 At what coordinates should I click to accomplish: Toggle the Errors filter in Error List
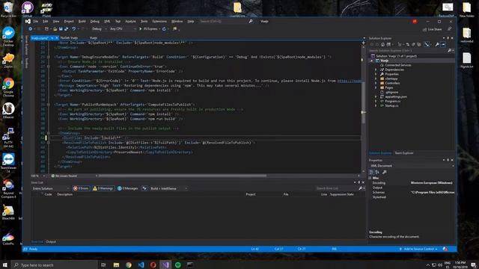81,188
